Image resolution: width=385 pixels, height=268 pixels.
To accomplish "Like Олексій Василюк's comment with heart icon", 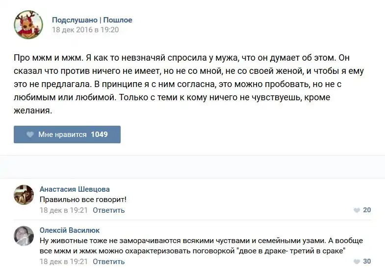I will coord(357,262).
